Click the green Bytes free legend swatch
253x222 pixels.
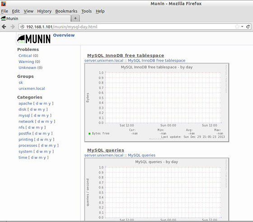coord(89,134)
